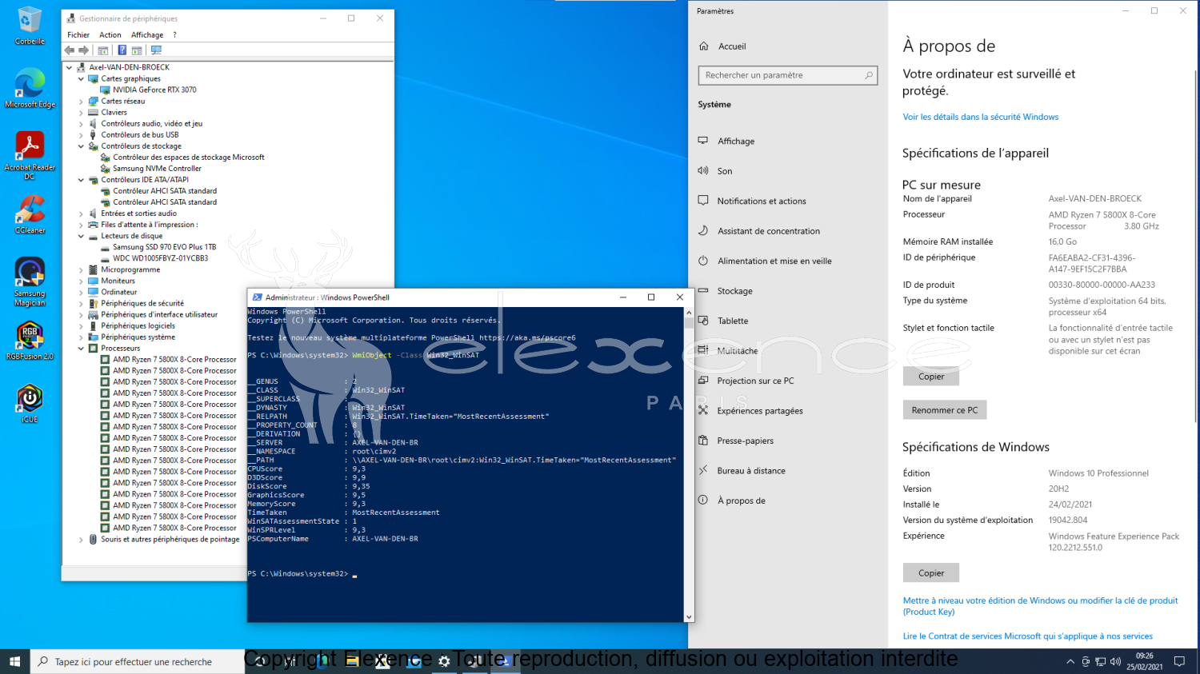The height and width of the screenshot is (674, 1200).
Task: Collapse the Lecteurs de disque category
Action: point(81,236)
